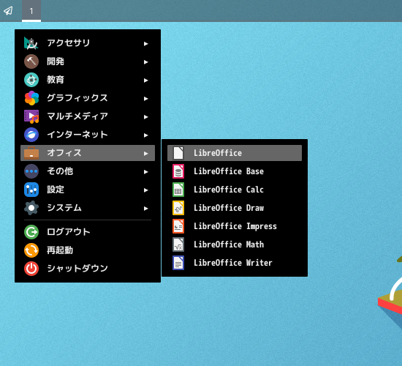Launch LibreOffice from the submenu

[x=235, y=153]
